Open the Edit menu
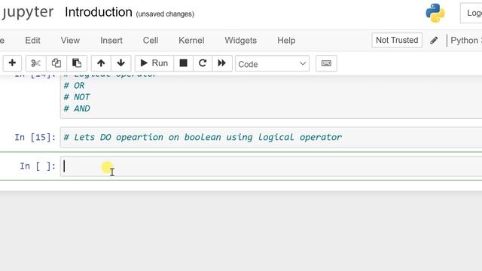Viewport: 482px width, 271px height. point(32,40)
